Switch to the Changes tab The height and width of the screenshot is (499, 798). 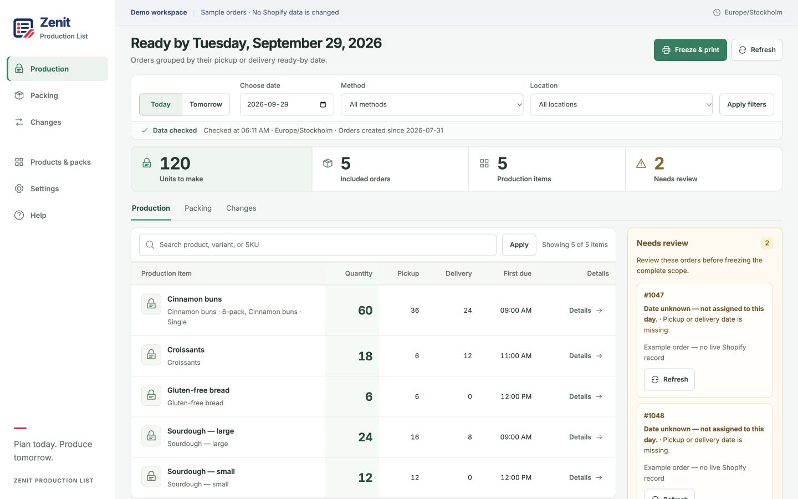[x=241, y=208]
